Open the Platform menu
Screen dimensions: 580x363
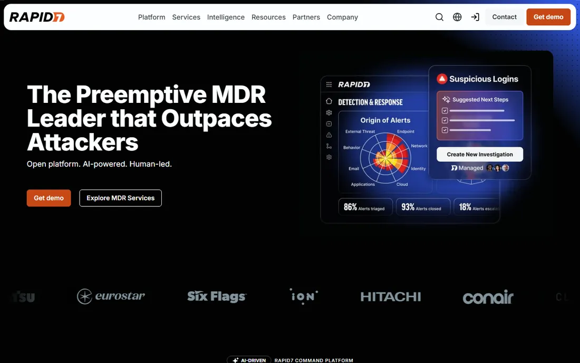pyautogui.click(x=152, y=17)
